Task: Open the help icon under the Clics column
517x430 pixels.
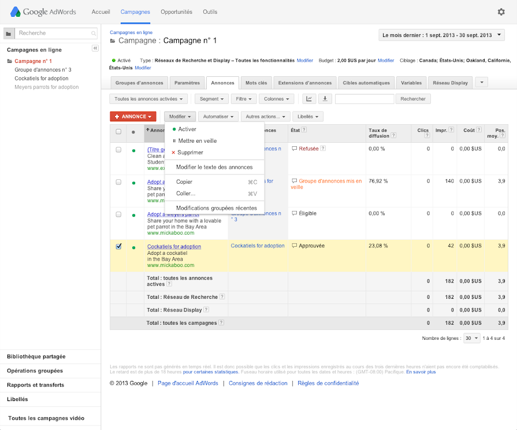Action: pyautogui.click(x=427, y=135)
